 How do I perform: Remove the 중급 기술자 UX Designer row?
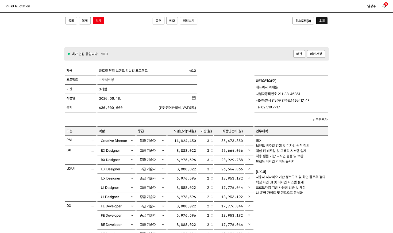[x=249, y=178]
